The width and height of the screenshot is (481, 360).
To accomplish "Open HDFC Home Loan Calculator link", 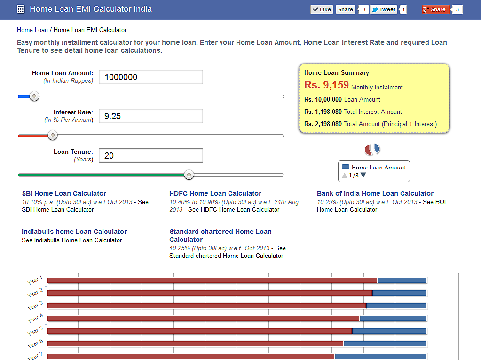I will [215, 193].
